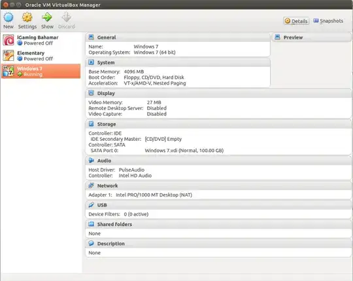Open the System section header link
The width and height of the screenshot is (353, 281).
[106, 62]
